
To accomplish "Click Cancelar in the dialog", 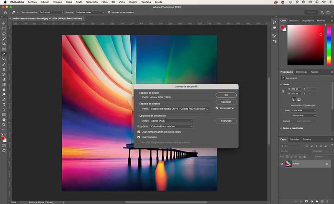I will click(x=226, y=102).
